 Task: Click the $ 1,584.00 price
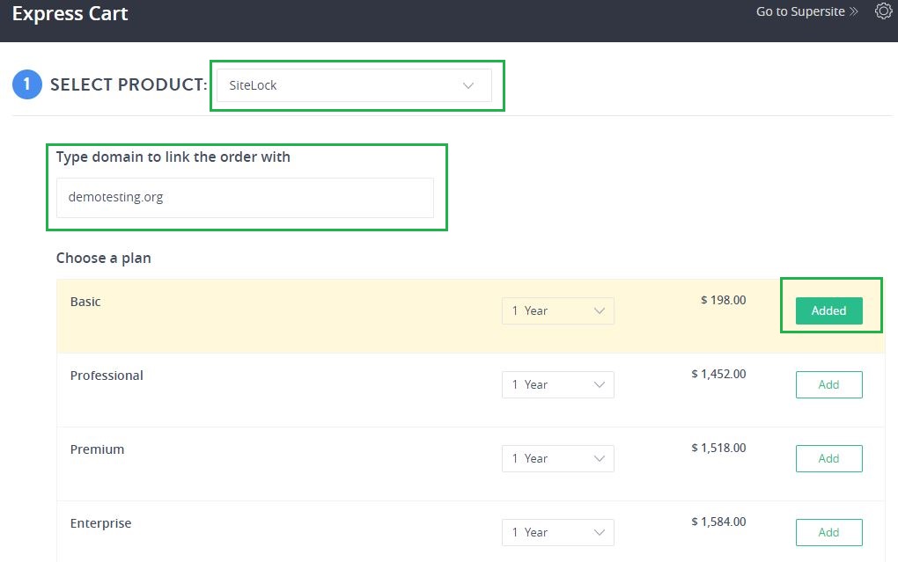[x=718, y=522]
